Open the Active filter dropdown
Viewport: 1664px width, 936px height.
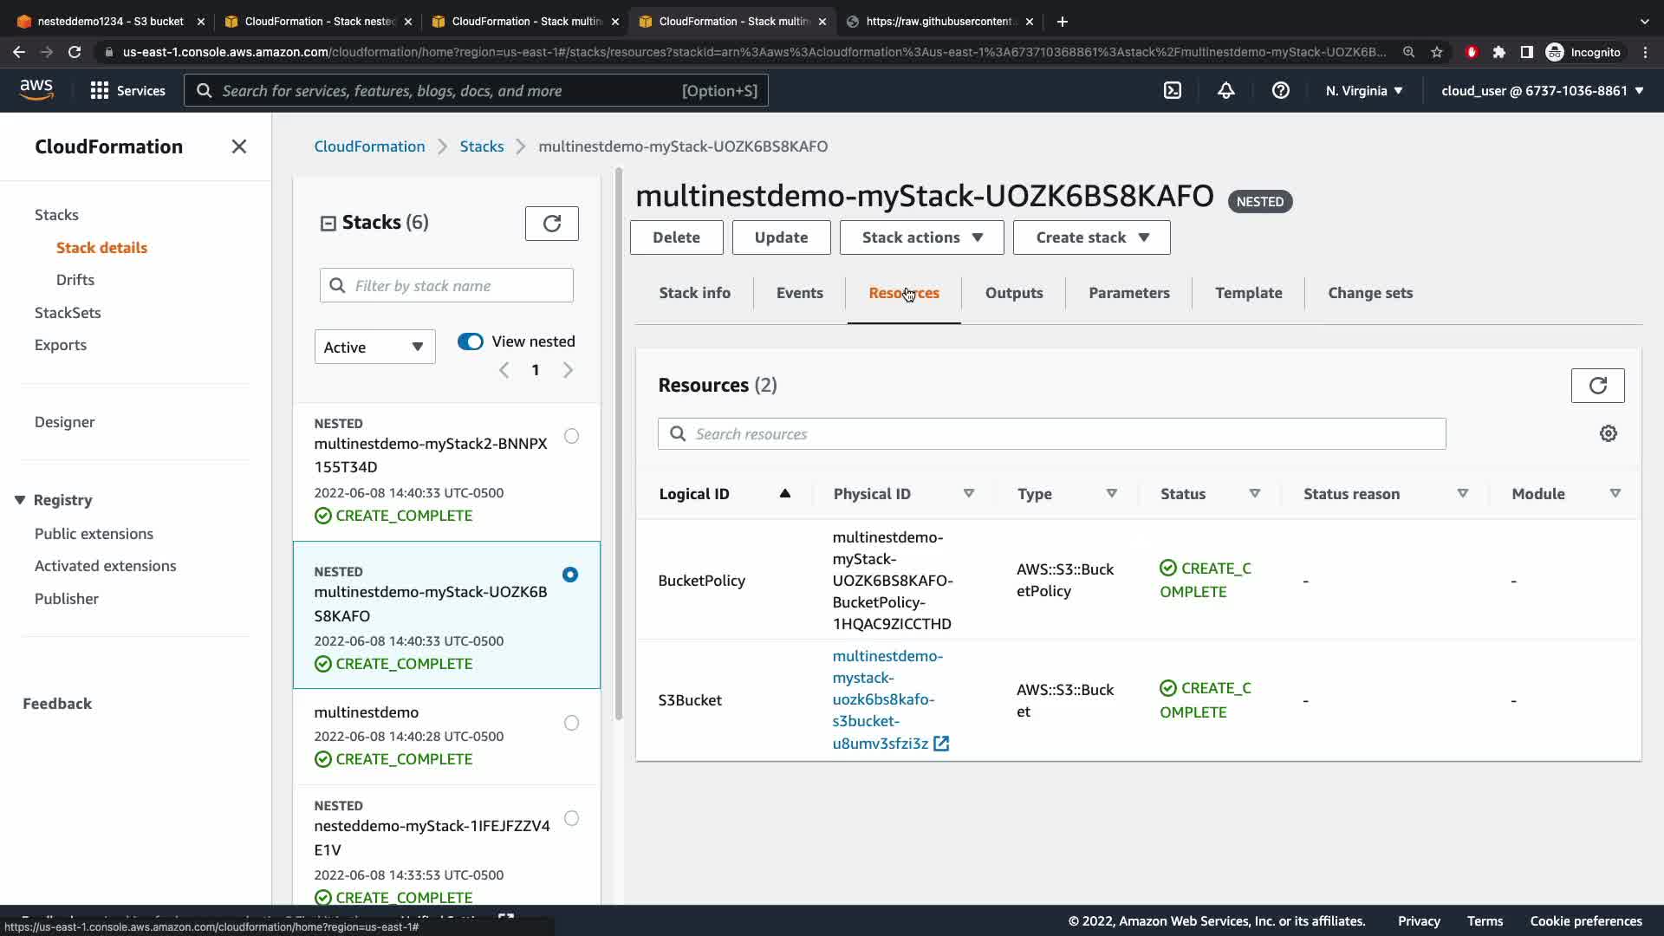tap(374, 347)
